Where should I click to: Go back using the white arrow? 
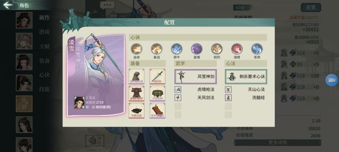8,5
